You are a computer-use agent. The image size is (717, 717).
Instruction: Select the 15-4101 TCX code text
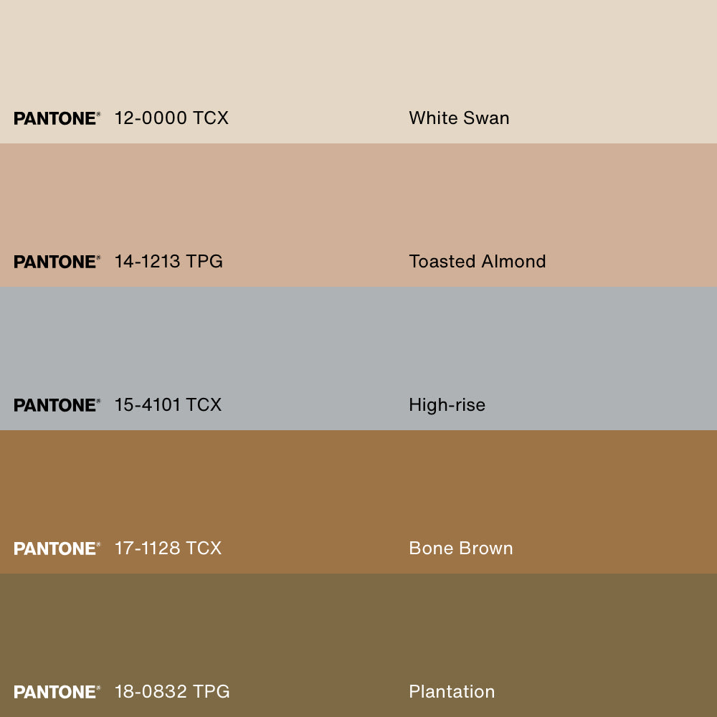(x=168, y=405)
